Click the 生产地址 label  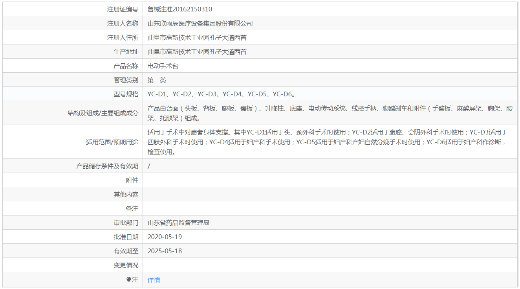126,52
